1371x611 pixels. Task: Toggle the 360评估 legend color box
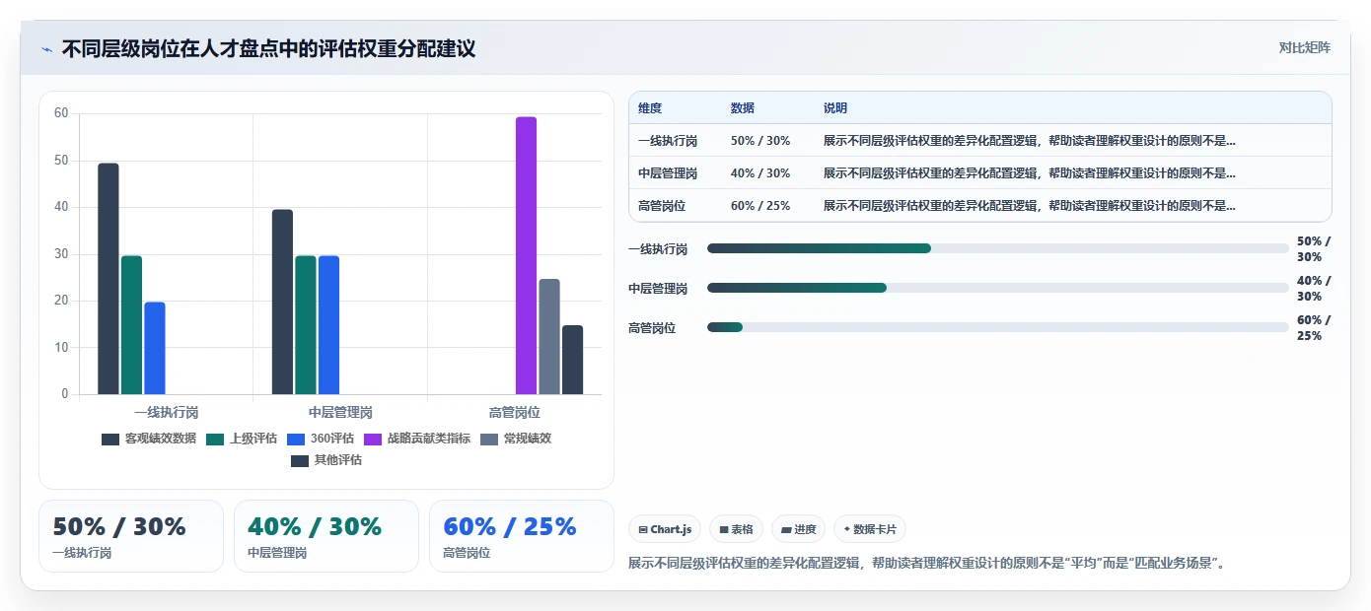pyautogui.click(x=296, y=439)
